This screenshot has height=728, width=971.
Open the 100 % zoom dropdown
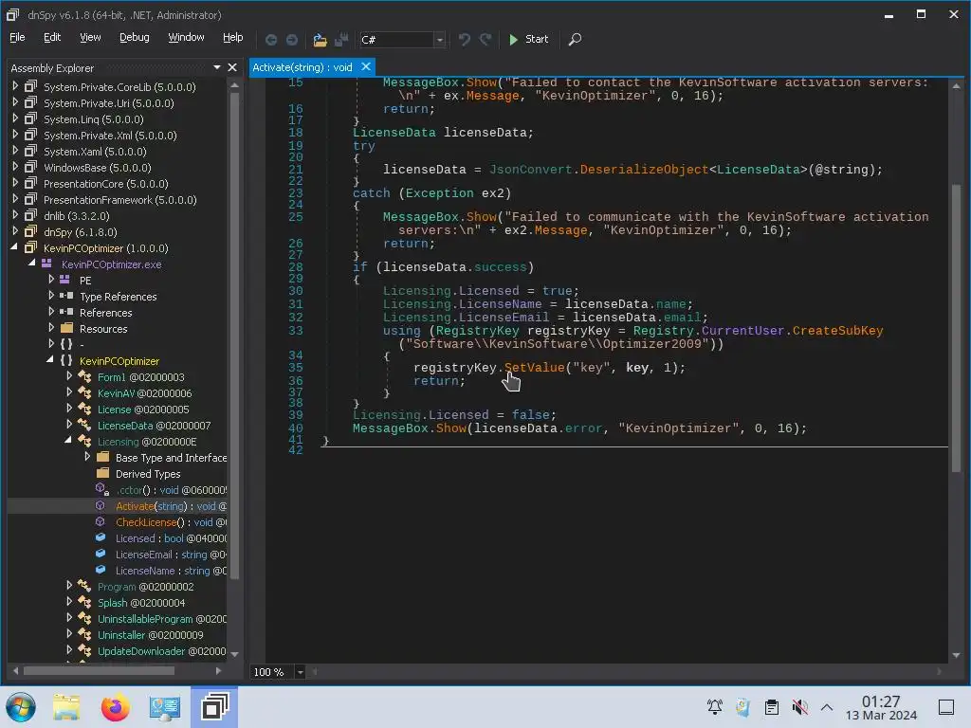click(x=300, y=672)
